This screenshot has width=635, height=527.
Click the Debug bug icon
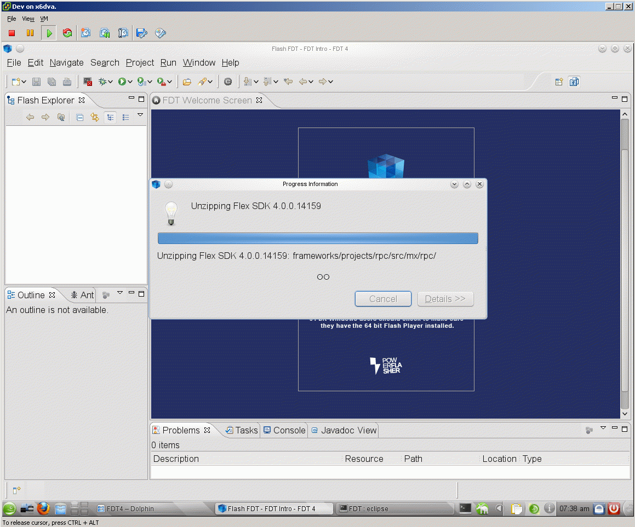coord(102,82)
